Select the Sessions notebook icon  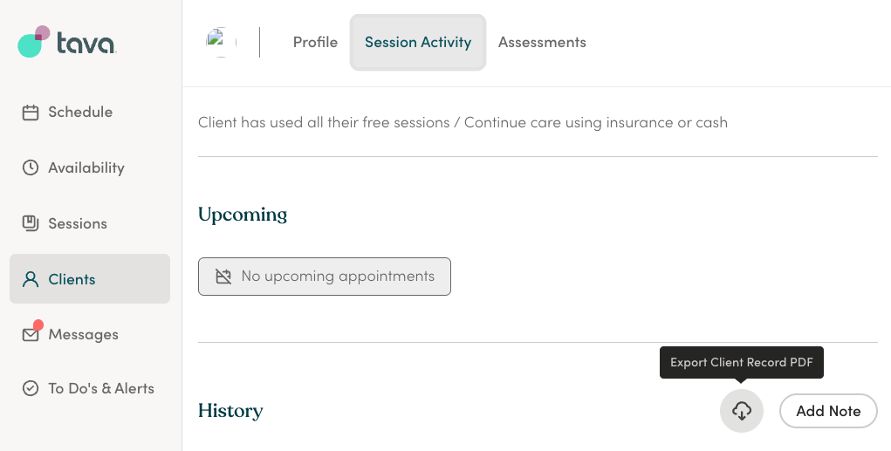[31, 223]
